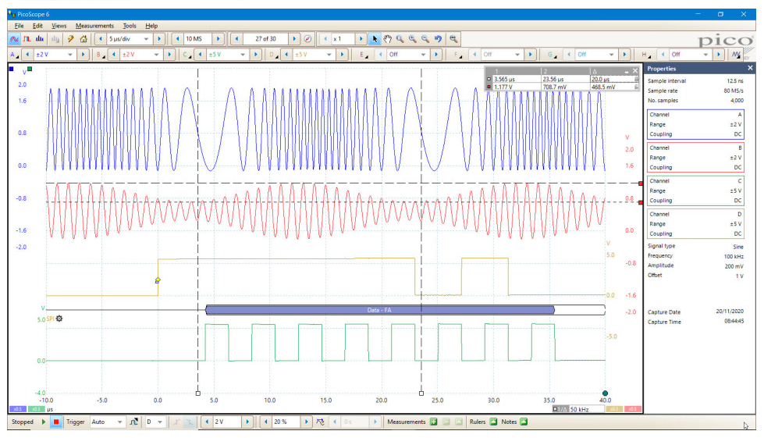Click the undo zoom icon
Screen dimensions: 764x438
pyautogui.click(x=438, y=39)
